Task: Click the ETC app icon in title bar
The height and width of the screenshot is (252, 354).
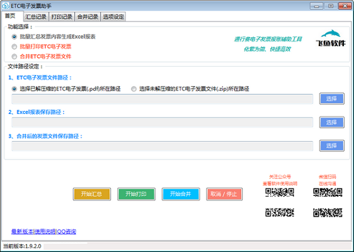Action: coord(6,6)
